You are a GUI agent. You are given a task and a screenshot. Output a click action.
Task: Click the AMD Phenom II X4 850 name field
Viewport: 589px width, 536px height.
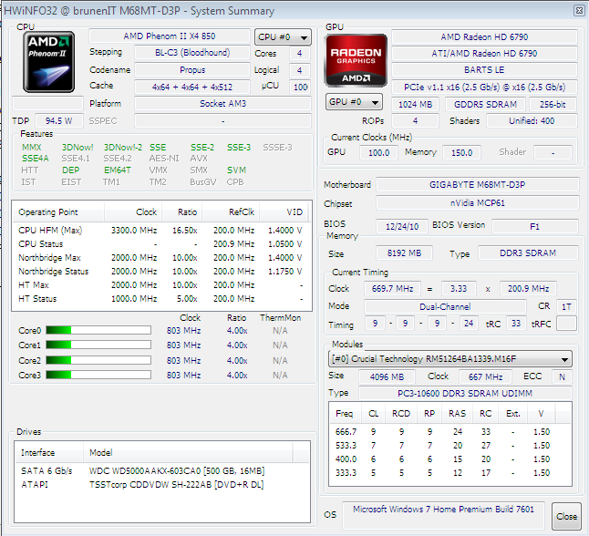[170, 36]
